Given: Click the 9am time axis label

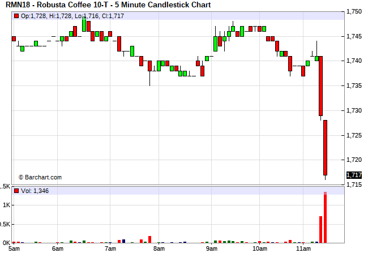Looking at the screenshot, I should pos(212,248).
